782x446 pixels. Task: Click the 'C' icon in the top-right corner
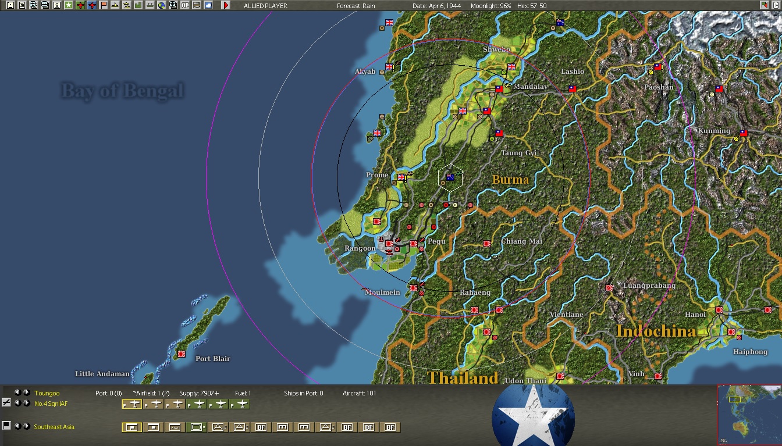coord(776,5)
